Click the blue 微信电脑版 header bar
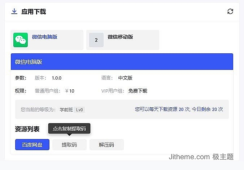244x170 pixels. point(122,62)
